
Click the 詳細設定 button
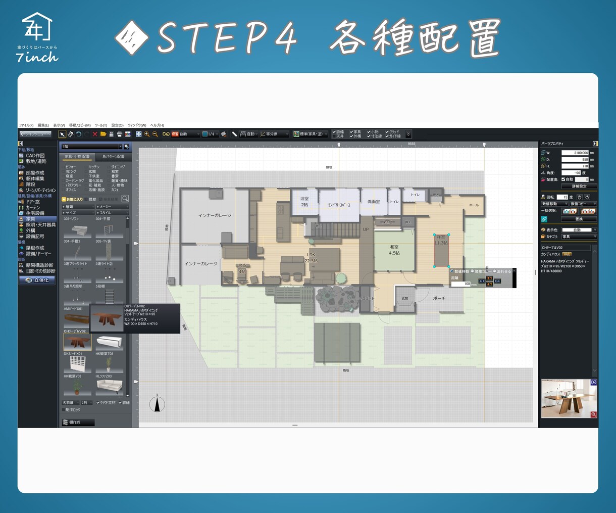tap(579, 186)
